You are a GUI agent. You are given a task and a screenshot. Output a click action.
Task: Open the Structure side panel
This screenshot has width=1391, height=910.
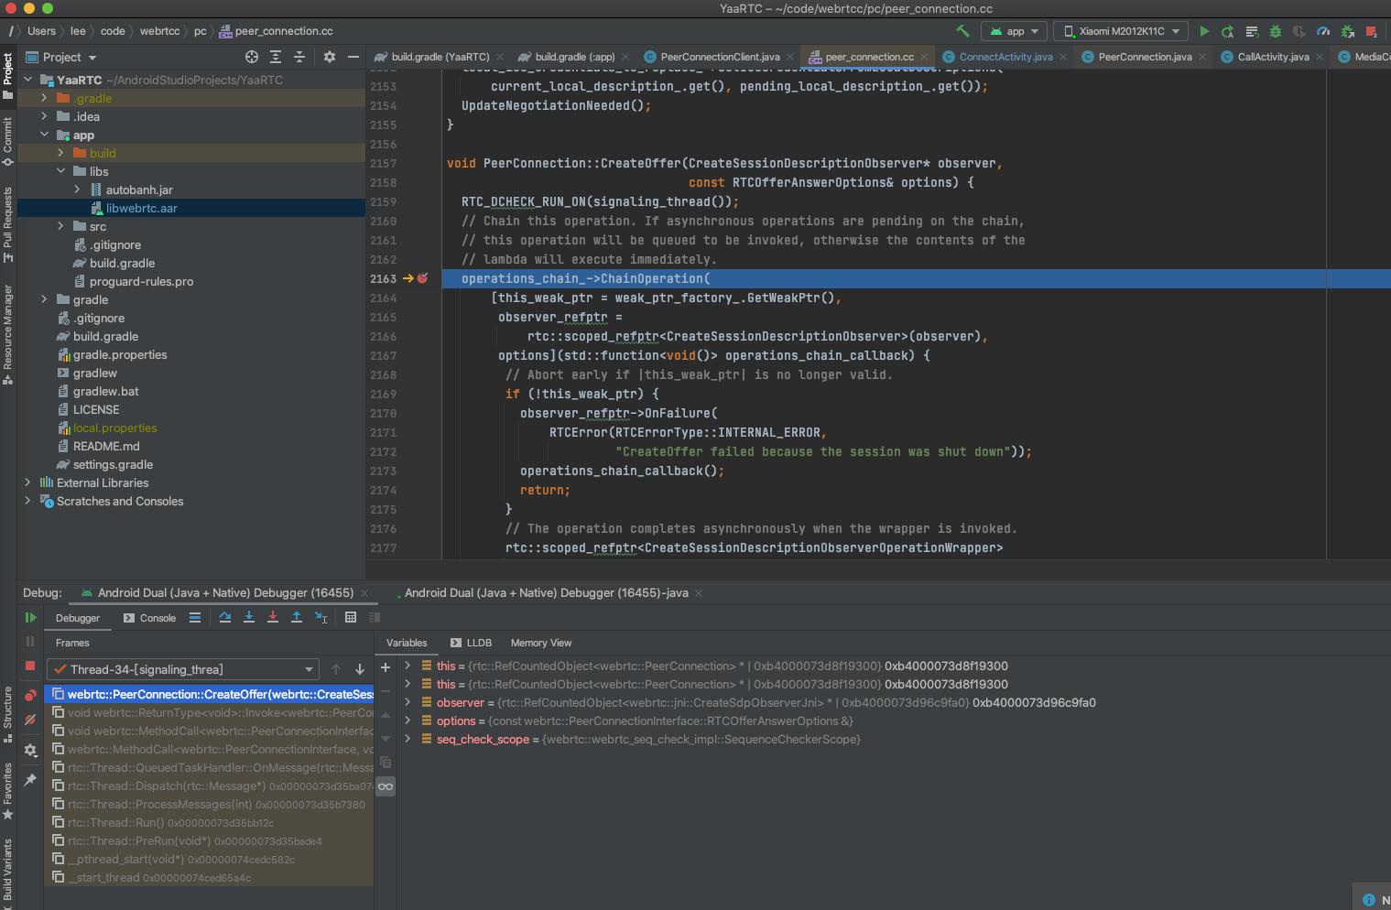pyautogui.click(x=8, y=714)
